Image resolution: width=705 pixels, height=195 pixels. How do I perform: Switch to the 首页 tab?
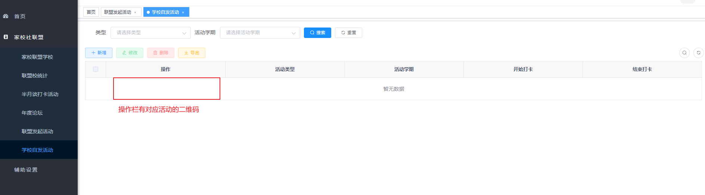[91, 12]
